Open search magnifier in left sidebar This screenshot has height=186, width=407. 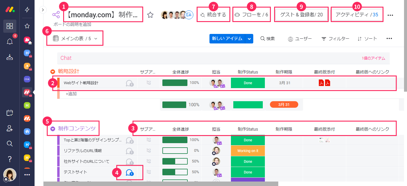pos(10,144)
